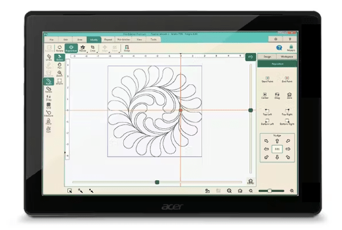The height and width of the screenshot is (230, 342).
Task: Click the horizontal canvas scroll slider handle
Action: [x=157, y=182]
